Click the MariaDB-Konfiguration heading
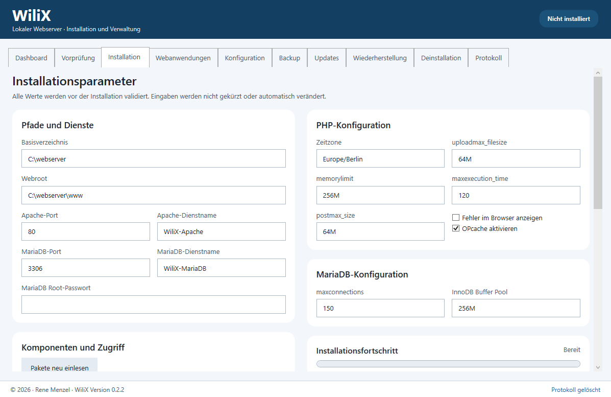The image size is (611, 397). [x=362, y=274]
